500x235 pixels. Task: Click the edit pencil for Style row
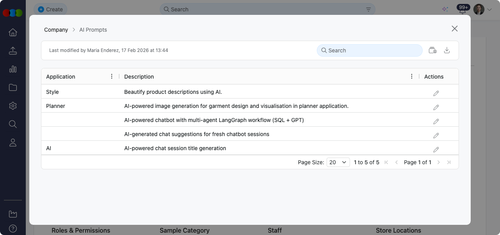click(436, 93)
